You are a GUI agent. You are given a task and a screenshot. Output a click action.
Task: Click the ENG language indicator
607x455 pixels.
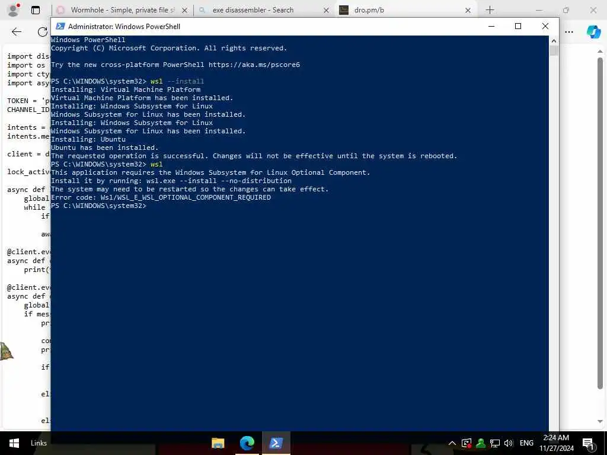point(526,443)
